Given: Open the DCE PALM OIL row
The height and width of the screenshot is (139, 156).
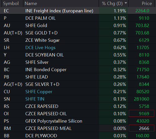Looking at the screenshot, I should click(x=41, y=18).
